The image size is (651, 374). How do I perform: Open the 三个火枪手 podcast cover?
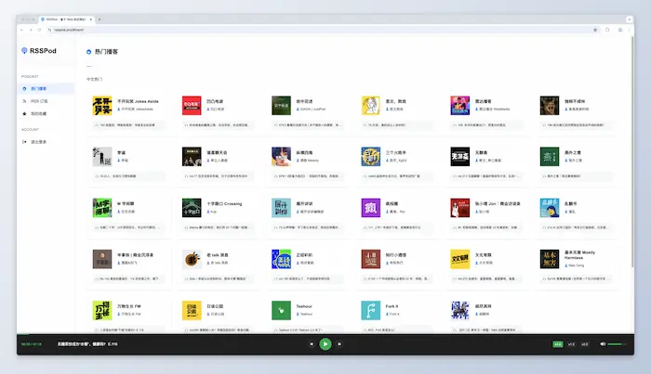(370, 157)
